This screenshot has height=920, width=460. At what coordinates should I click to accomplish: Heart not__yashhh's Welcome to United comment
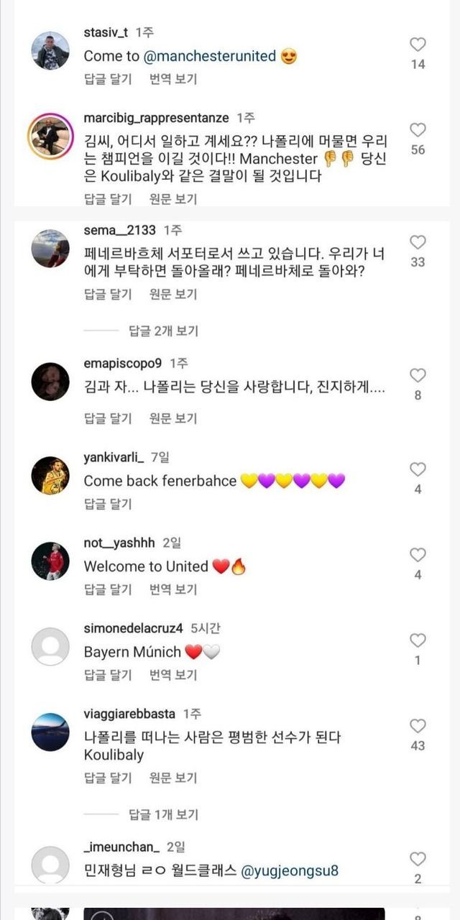(x=418, y=555)
